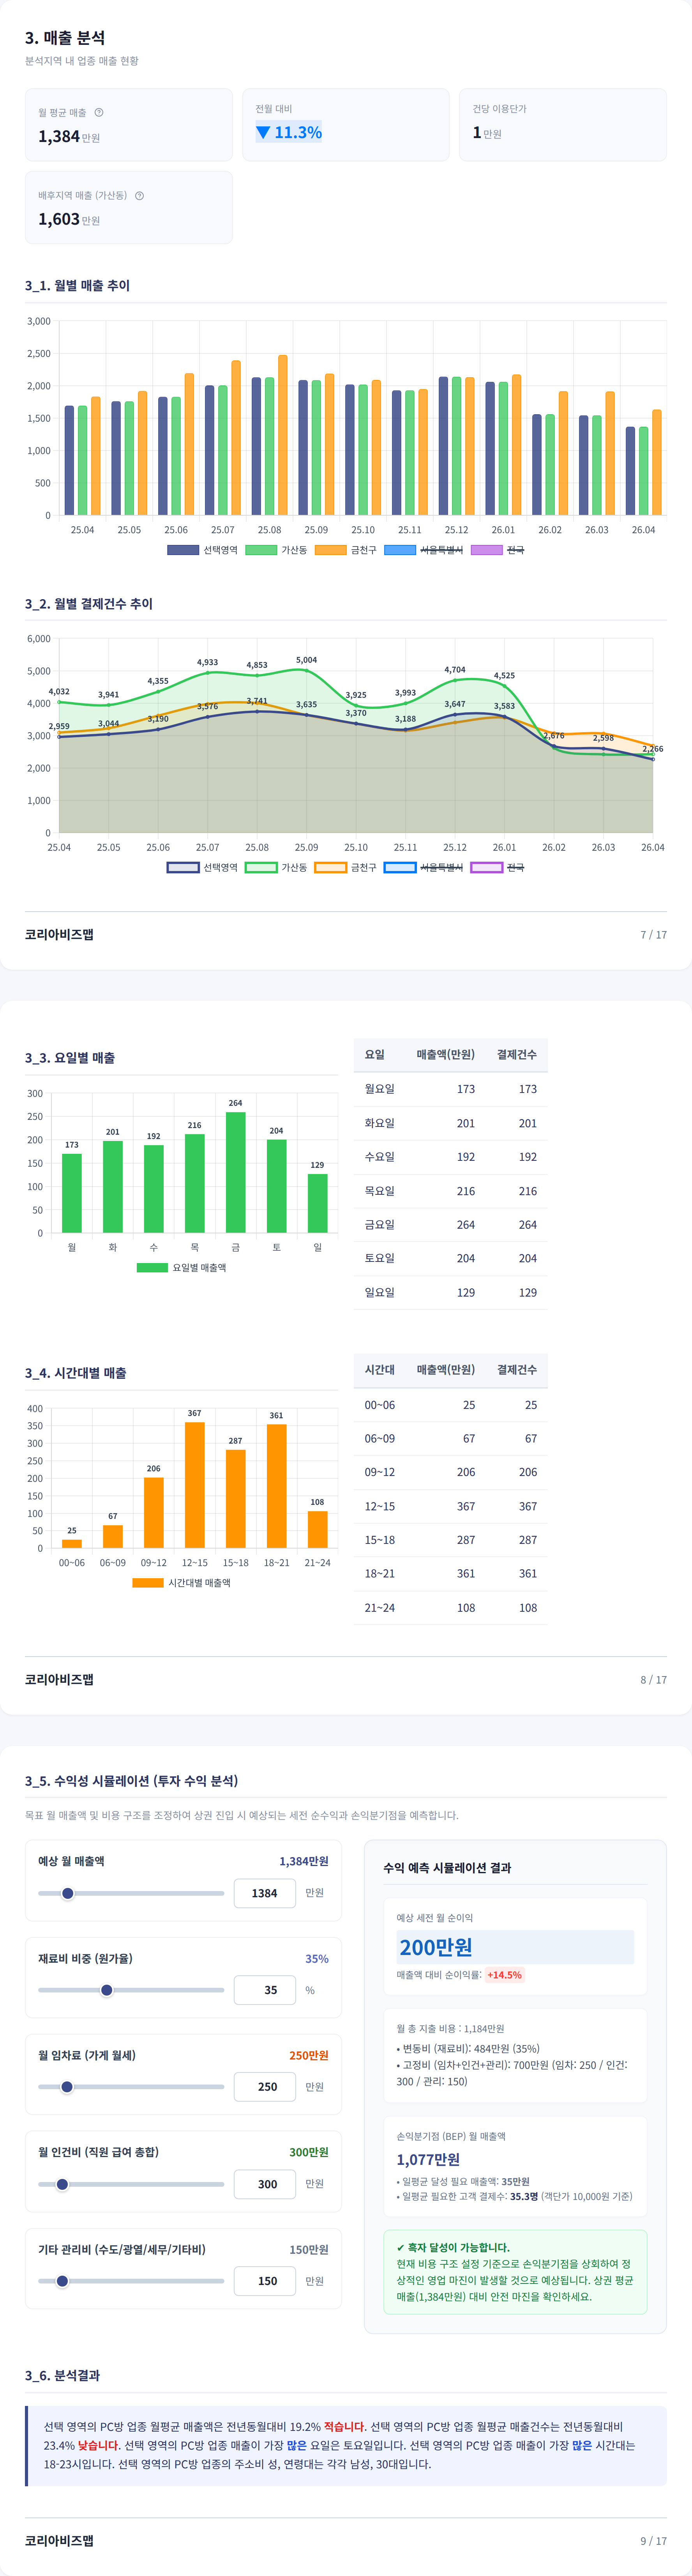692x2576 pixels.
Task: Select the 수요일 row label
Action: point(380,1157)
